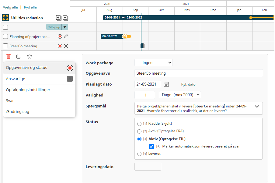Expand the Spørgsmål question chevron
Screen dimensions: 275x183
(x=257, y=106)
